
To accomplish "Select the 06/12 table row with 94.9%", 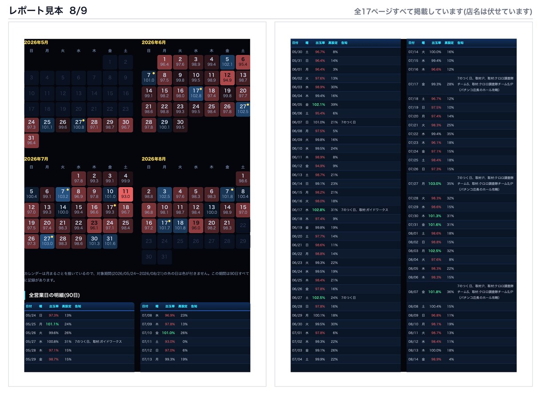I will tap(346, 166).
